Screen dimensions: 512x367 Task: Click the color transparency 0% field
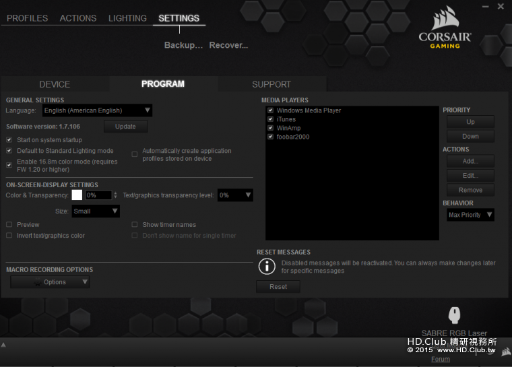(x=98, y=195)
